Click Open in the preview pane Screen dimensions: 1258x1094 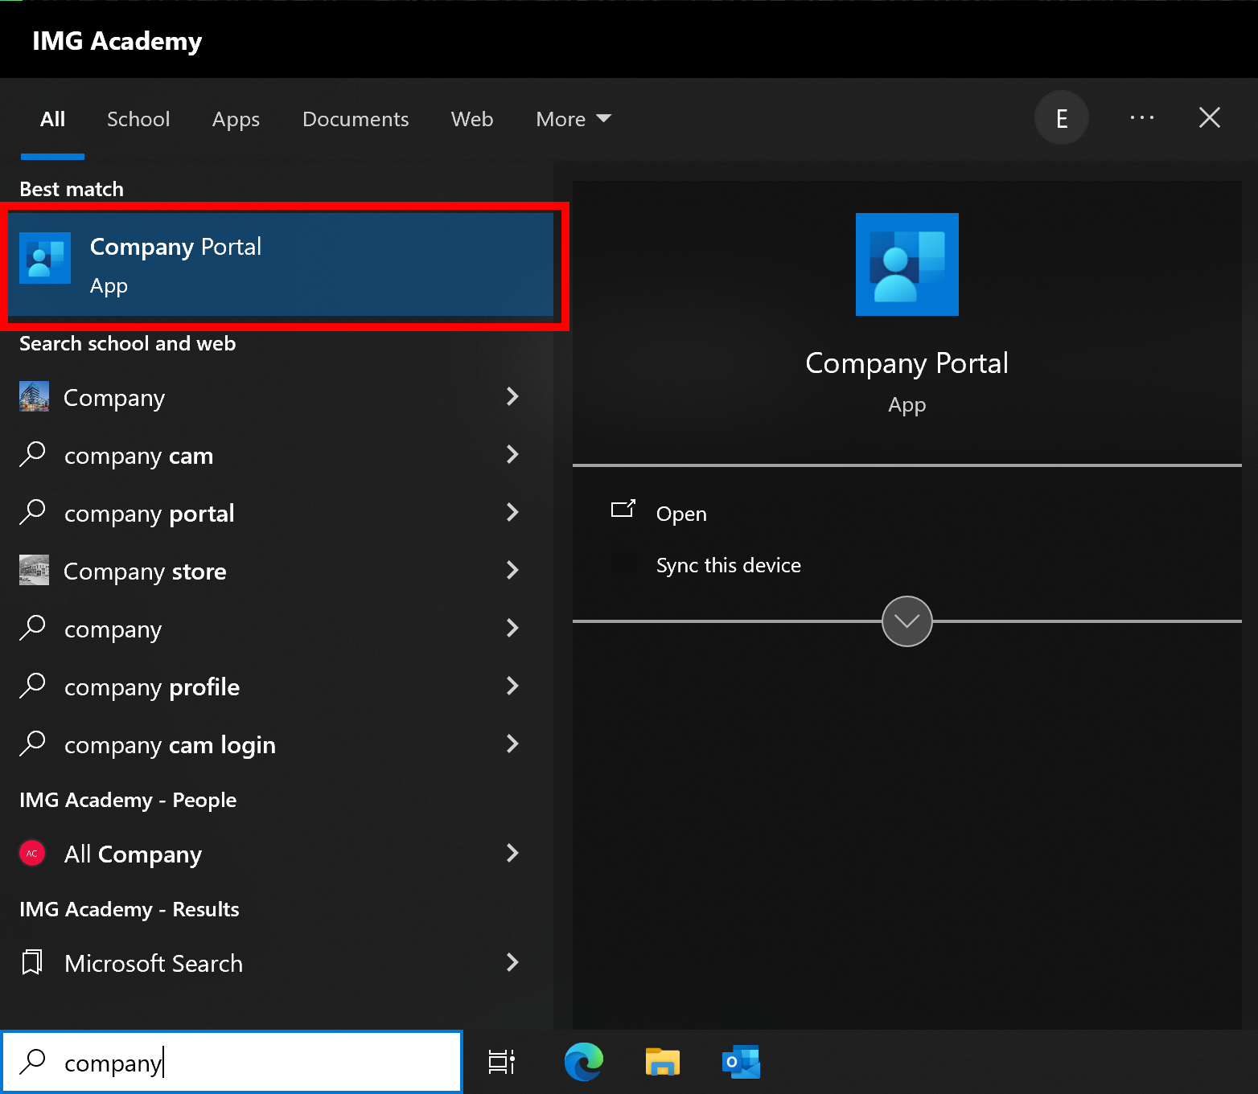(x=681, y=514)
